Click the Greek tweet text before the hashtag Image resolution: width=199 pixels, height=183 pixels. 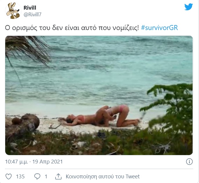coord(72,29)
